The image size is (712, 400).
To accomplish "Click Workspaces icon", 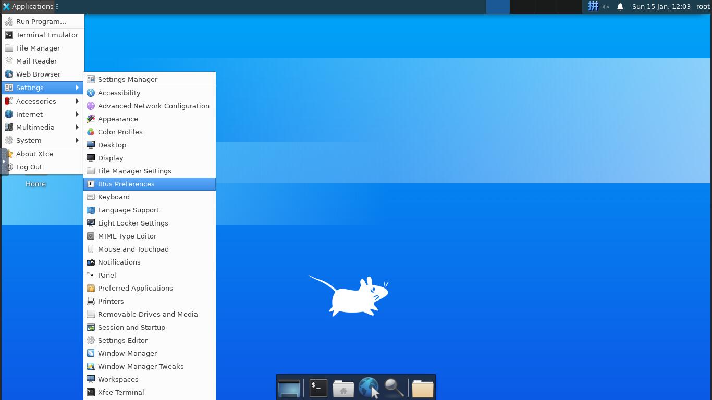I will pyautogui.click(x=91, y=379).
